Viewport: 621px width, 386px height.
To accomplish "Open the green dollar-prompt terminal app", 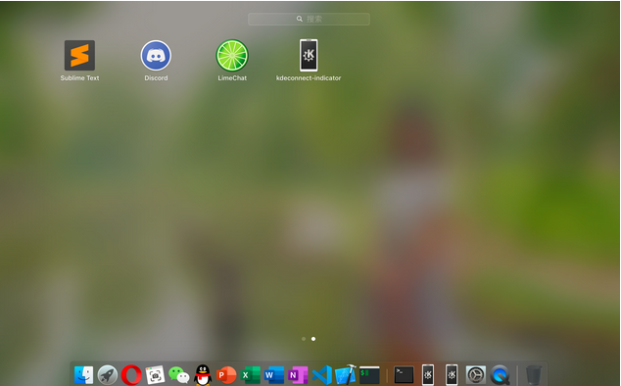I will point(369,374).
